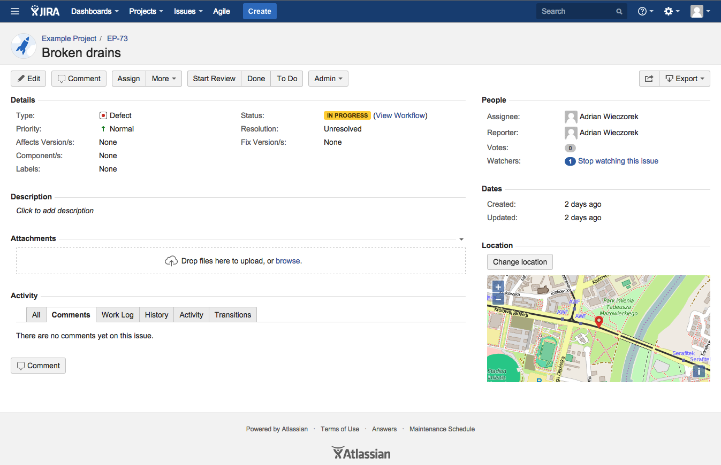Zoom out on the location map
The height and width of the screenshot is (465, 721).
[498, 299]
